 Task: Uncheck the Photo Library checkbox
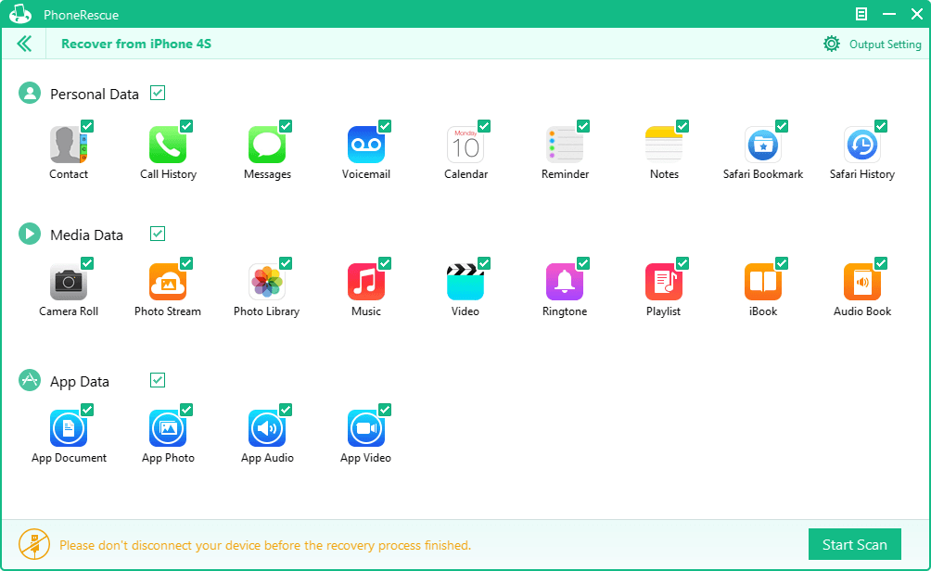[x=286, y=263]
